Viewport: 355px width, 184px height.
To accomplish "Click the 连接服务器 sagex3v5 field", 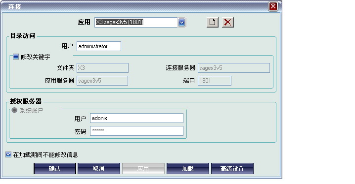I will pyautogui.click(x=234, y=68).
